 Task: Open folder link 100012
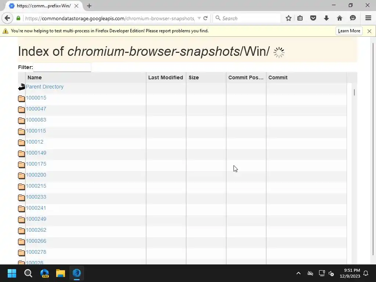[x=35, y=142]
